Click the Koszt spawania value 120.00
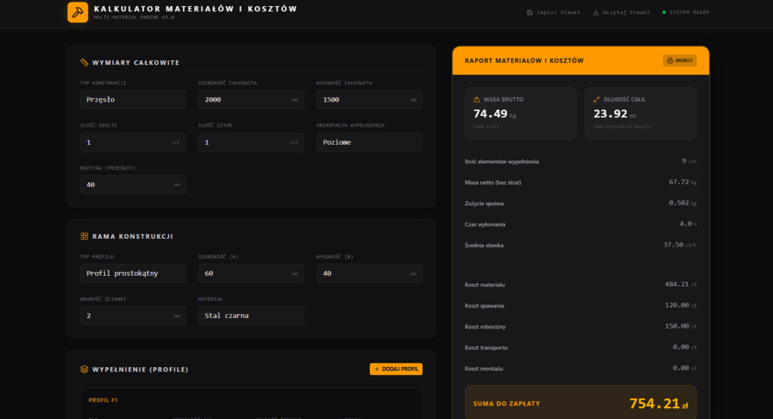This screenshot has height=419, width=773. pos(676,305)
